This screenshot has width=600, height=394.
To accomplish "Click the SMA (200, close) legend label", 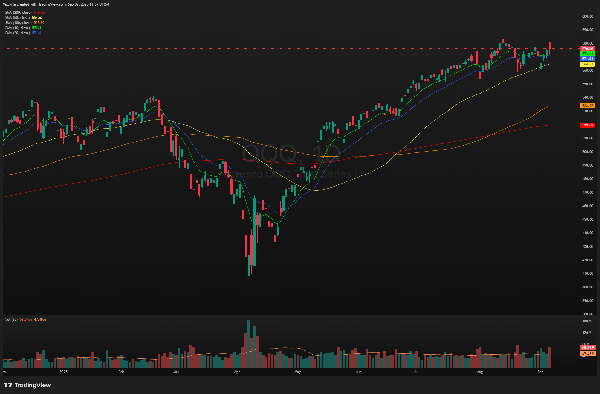I will tap(18, 13).
